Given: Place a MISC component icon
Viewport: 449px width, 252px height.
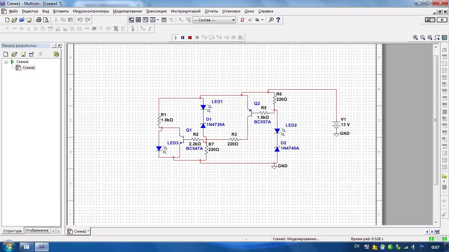Looking at the screenshot, I should [x=87, y=29].
